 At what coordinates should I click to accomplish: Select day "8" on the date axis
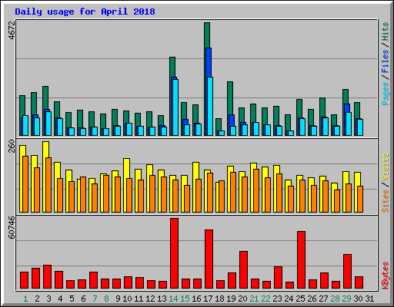tap(106, 299)
